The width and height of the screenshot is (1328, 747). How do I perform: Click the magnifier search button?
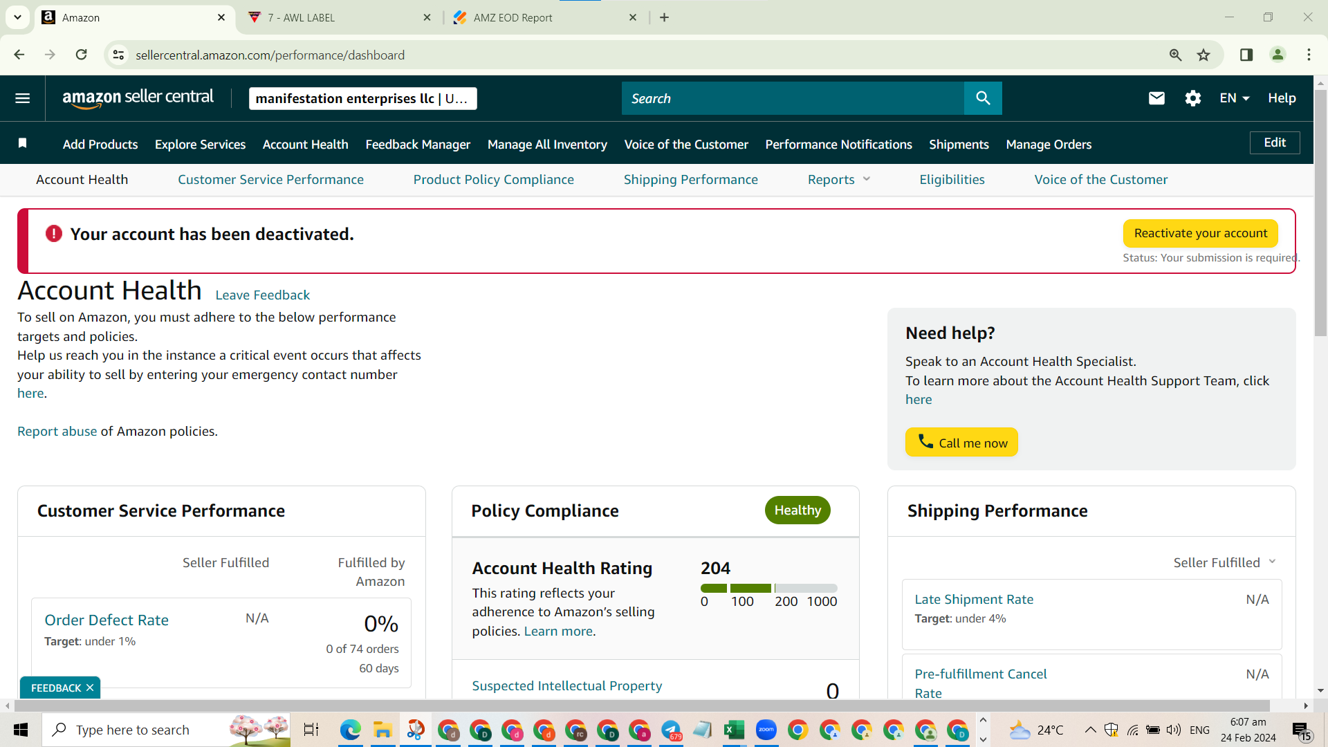(983, 98)
